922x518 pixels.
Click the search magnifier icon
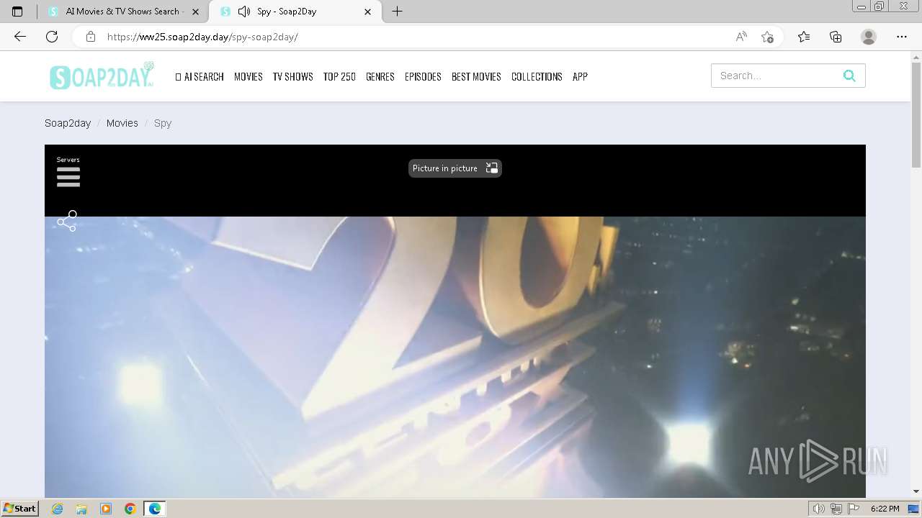point(849,76)
